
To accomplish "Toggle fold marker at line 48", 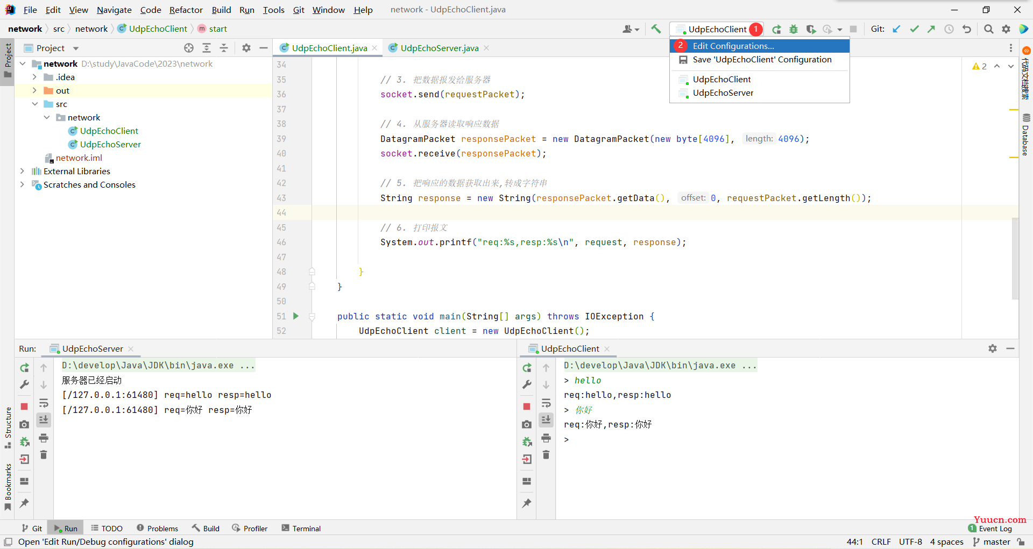I will coord(312,272).
